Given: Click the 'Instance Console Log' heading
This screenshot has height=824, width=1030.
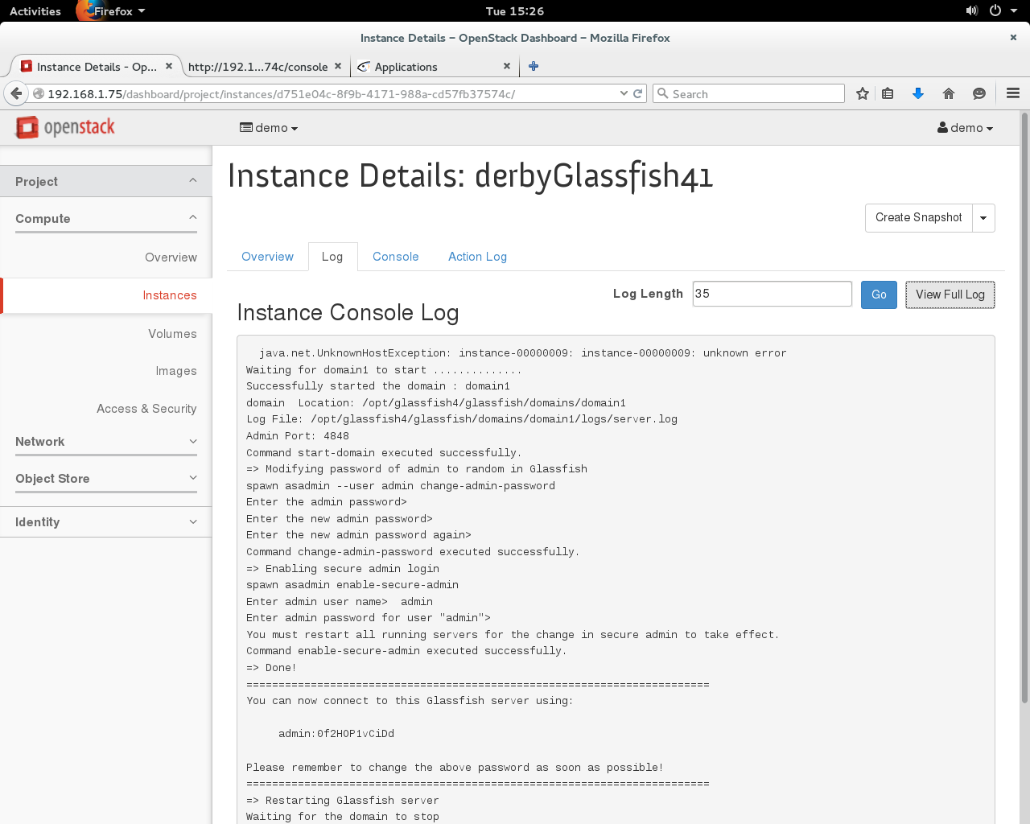Looking at the screenshot, I should click(x=348, y=312).
